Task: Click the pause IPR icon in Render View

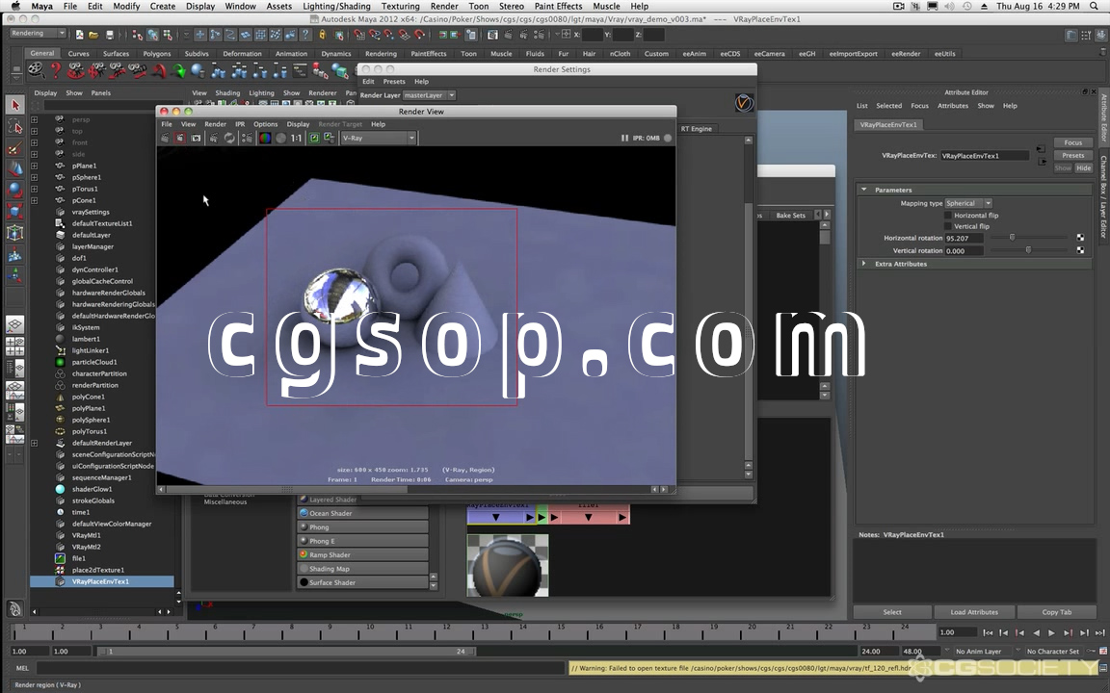Action: coord(624,138)
